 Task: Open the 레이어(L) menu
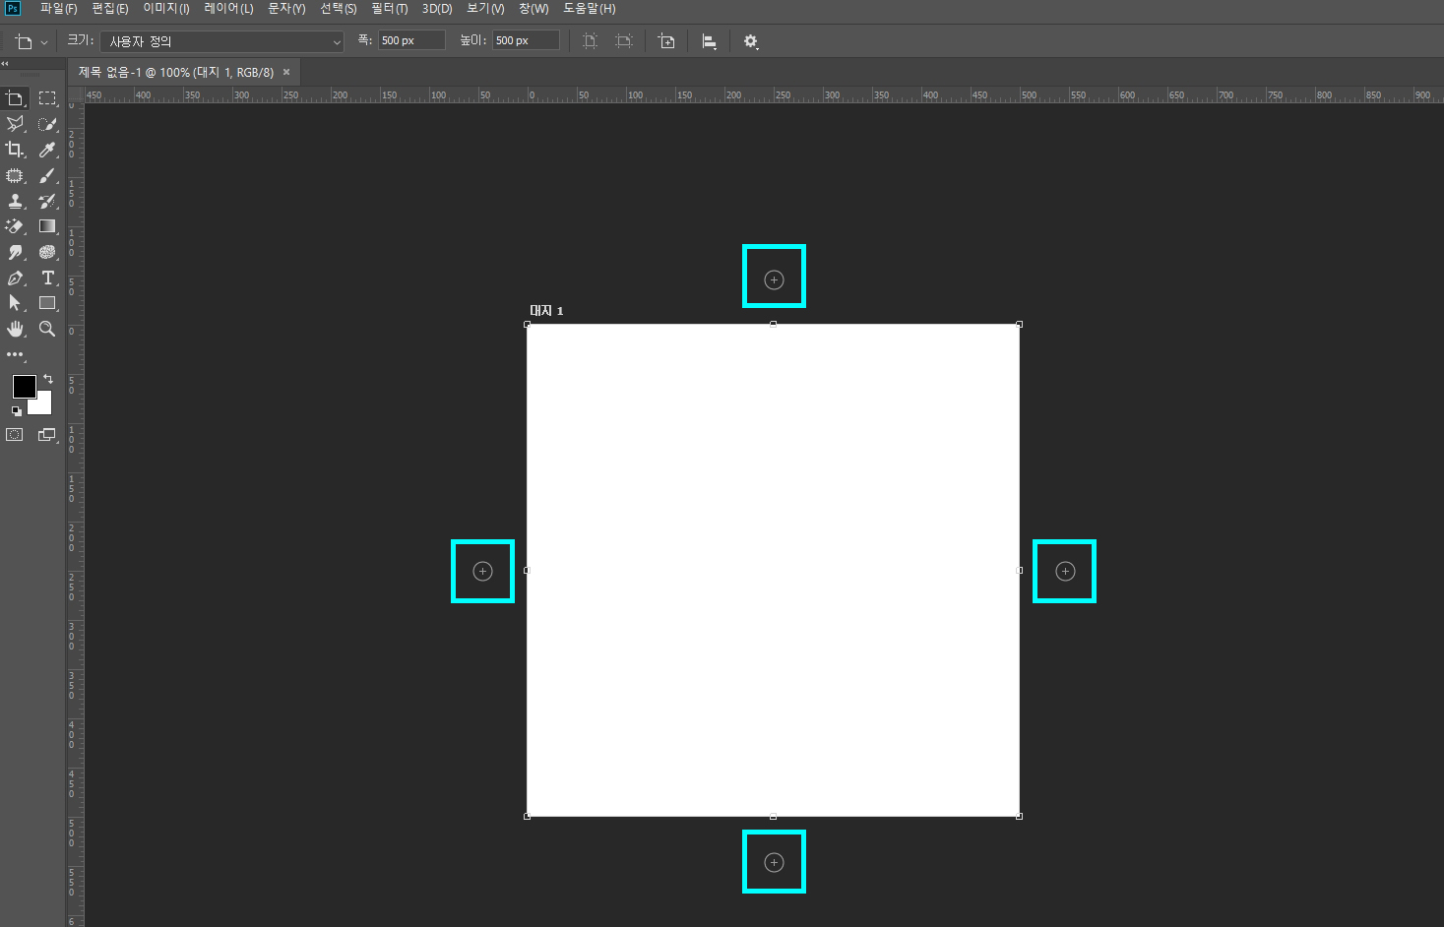pyautogui.click(x=228, y=9)
